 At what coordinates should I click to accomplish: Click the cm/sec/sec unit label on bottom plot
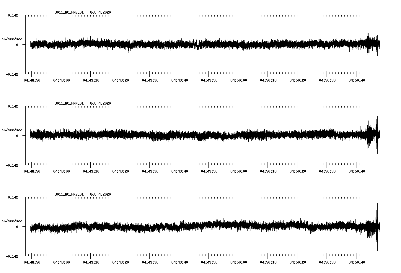[x=12, y=220]
